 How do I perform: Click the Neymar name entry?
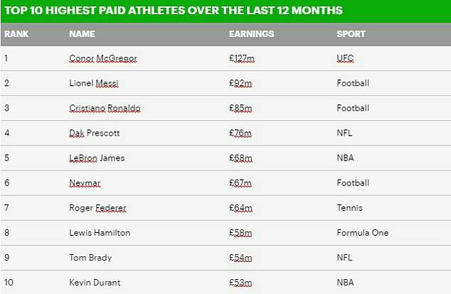tap(85, 183)
